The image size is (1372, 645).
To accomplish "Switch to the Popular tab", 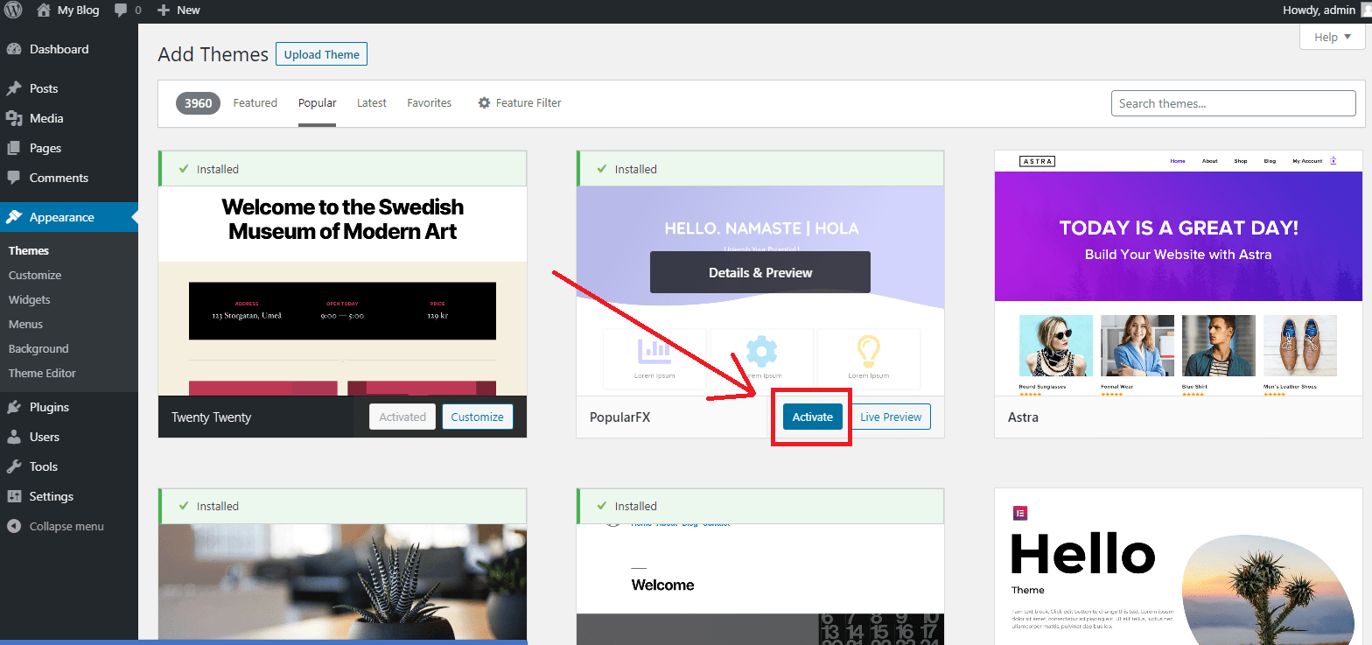I will coord(317,102).
